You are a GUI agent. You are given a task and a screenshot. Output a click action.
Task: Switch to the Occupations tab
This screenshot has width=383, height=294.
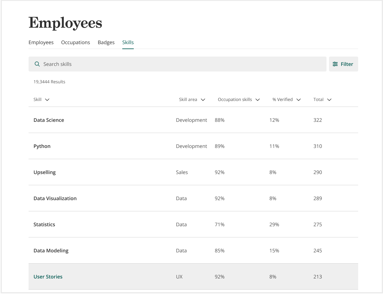75,42
